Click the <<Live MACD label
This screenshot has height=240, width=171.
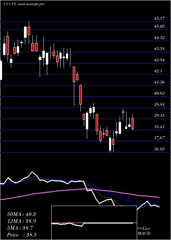144,231
